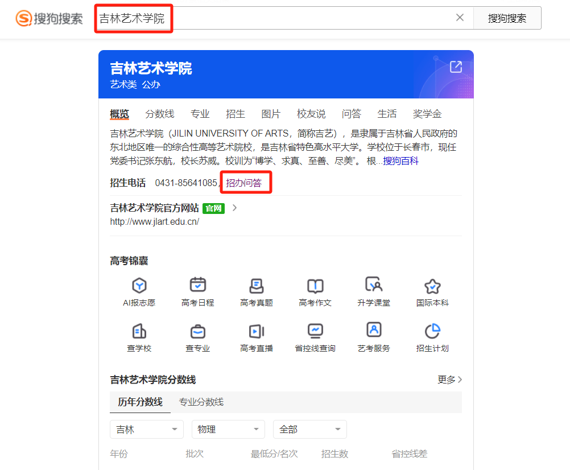Click the 搜狗搜索 search button
The width and height of the screenshot is (570, 470).
point(507,18)
